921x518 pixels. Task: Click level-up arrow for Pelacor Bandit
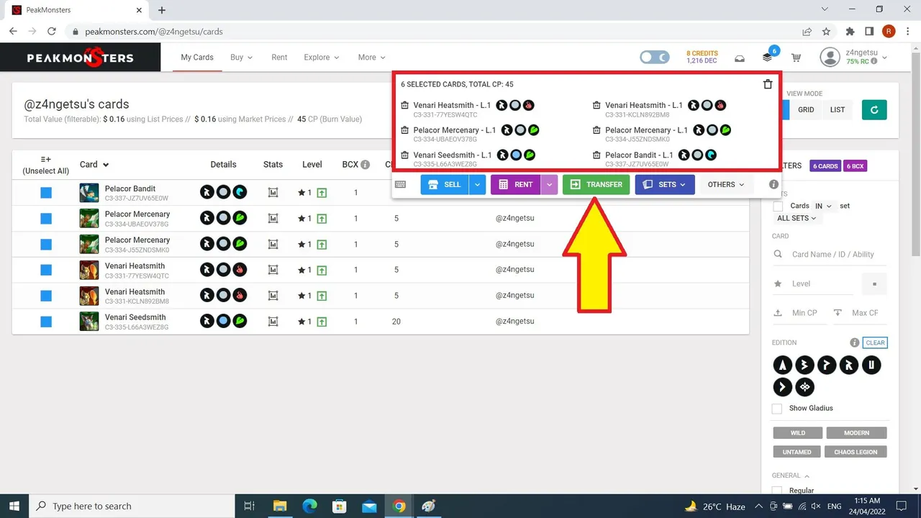[322, 193]
